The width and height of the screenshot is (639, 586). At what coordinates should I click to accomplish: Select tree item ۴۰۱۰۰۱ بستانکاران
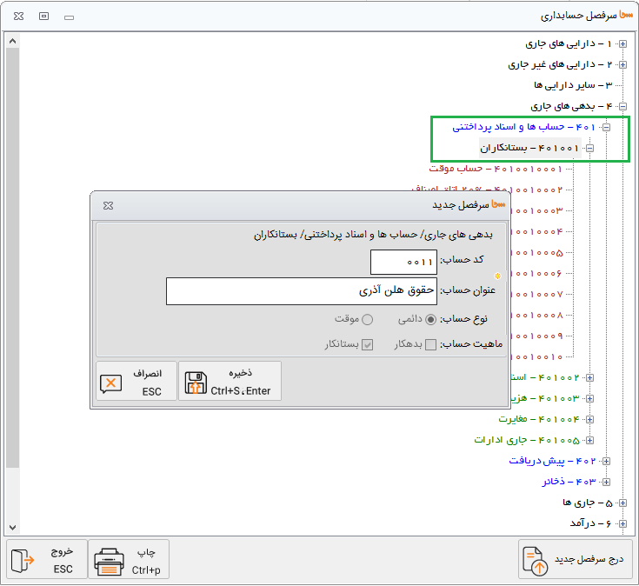(529, 149)
